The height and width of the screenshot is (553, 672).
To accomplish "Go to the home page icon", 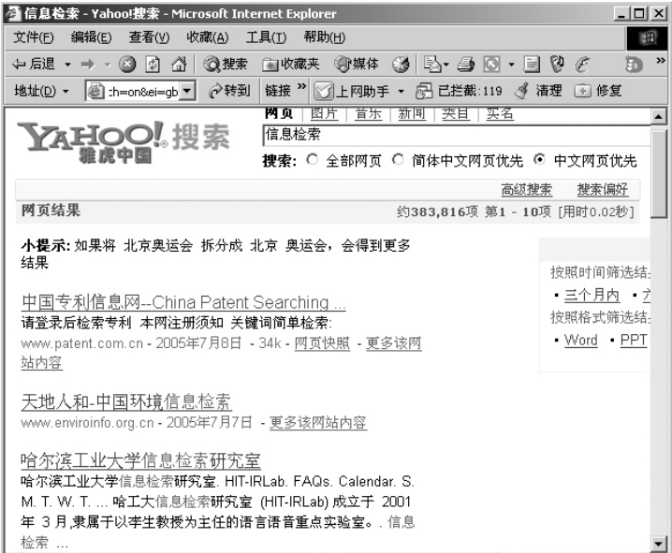I will [179, 65].
